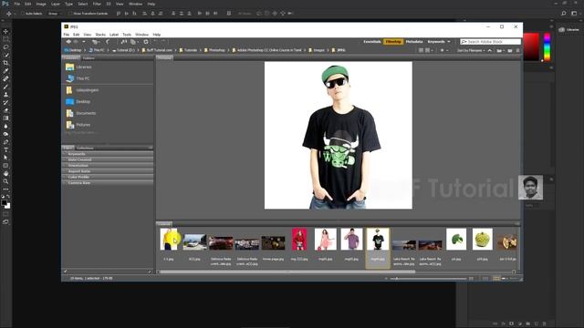Toggle Quick Mask mode in Photoshop toolbar
This screenshot has height=328, width=584.
point(5,214)
